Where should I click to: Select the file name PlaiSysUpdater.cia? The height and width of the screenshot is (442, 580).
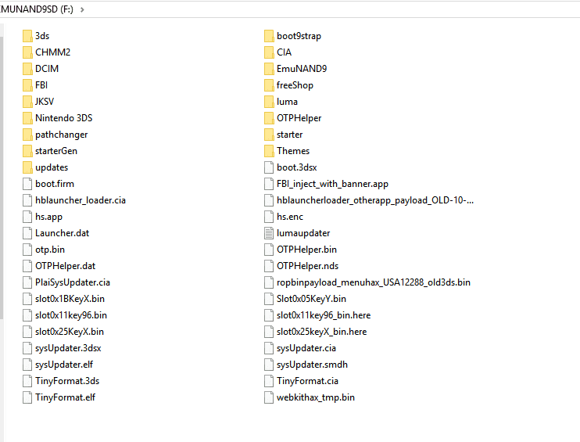73,282
